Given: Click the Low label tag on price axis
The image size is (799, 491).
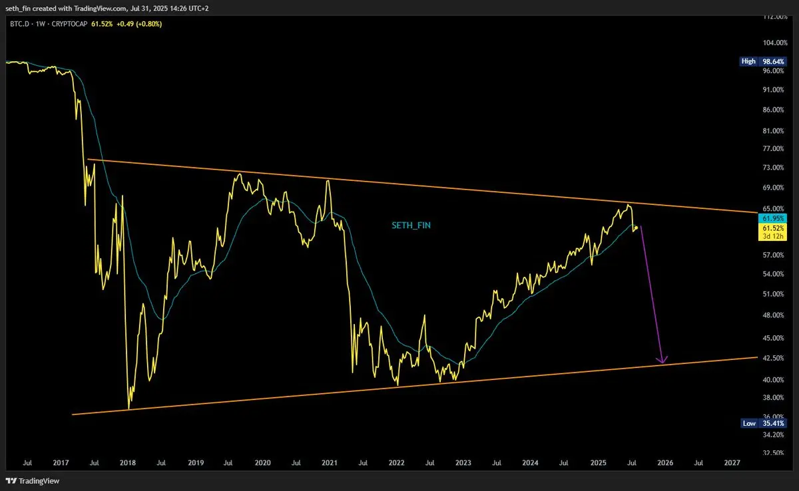Looking at the screenshot, I should tap(749, 423).
